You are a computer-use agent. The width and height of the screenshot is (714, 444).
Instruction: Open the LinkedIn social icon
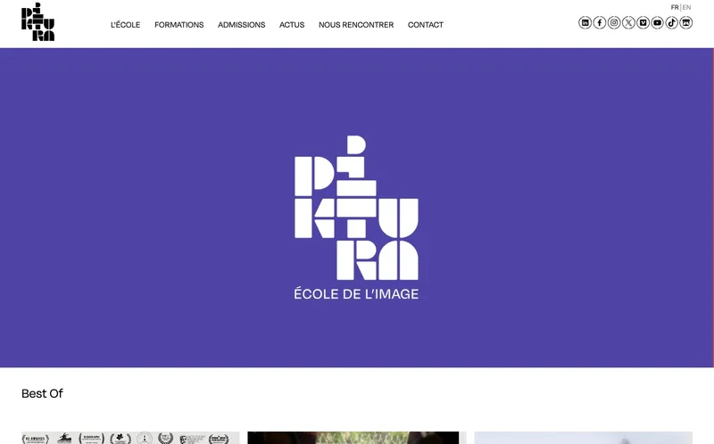[x=585, y=22]
